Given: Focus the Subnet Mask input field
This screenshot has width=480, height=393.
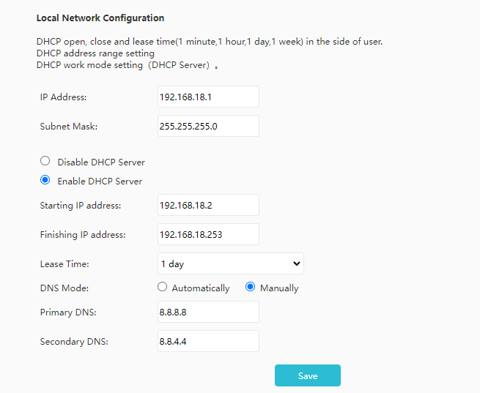Looking at the screenshot, I should (208, 126).
